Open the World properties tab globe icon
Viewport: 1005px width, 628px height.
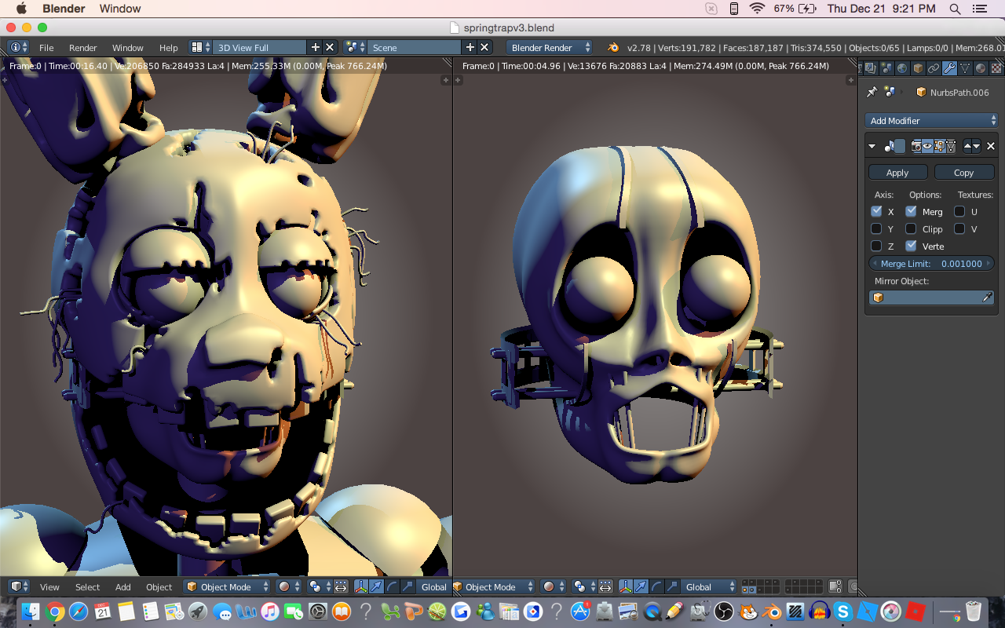point(902,68)
